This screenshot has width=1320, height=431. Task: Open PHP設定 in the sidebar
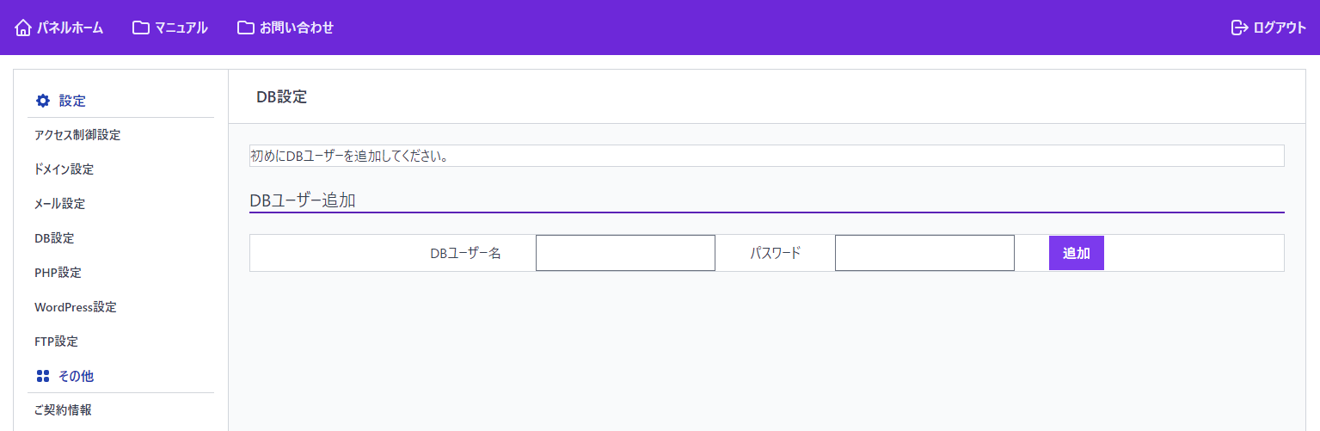click(58, 273)
